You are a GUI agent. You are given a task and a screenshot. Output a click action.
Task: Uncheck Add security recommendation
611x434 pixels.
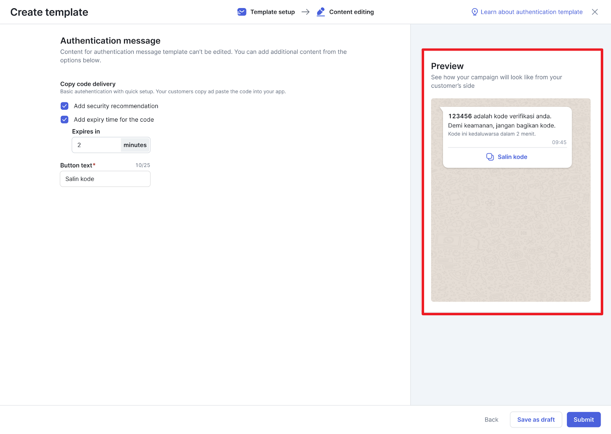point(65,106)
